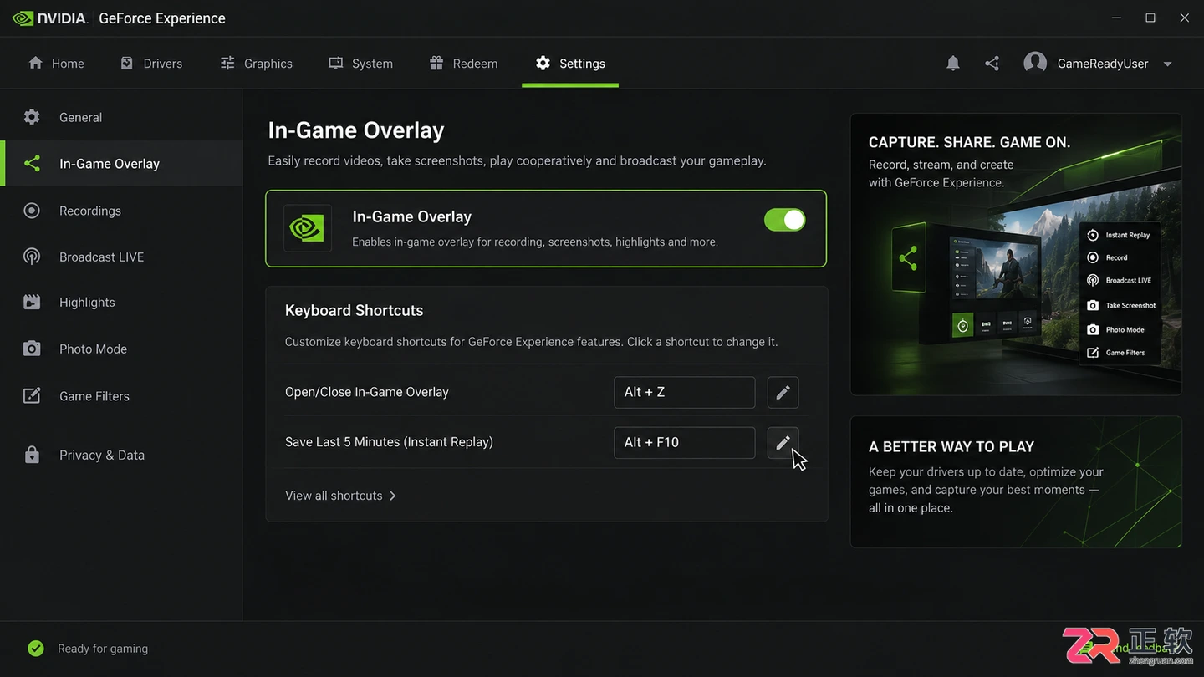Expand the GameReadyUser account dropdown arrow
Viewport: 1204px width, 677px height.
tap(1168, 64)
